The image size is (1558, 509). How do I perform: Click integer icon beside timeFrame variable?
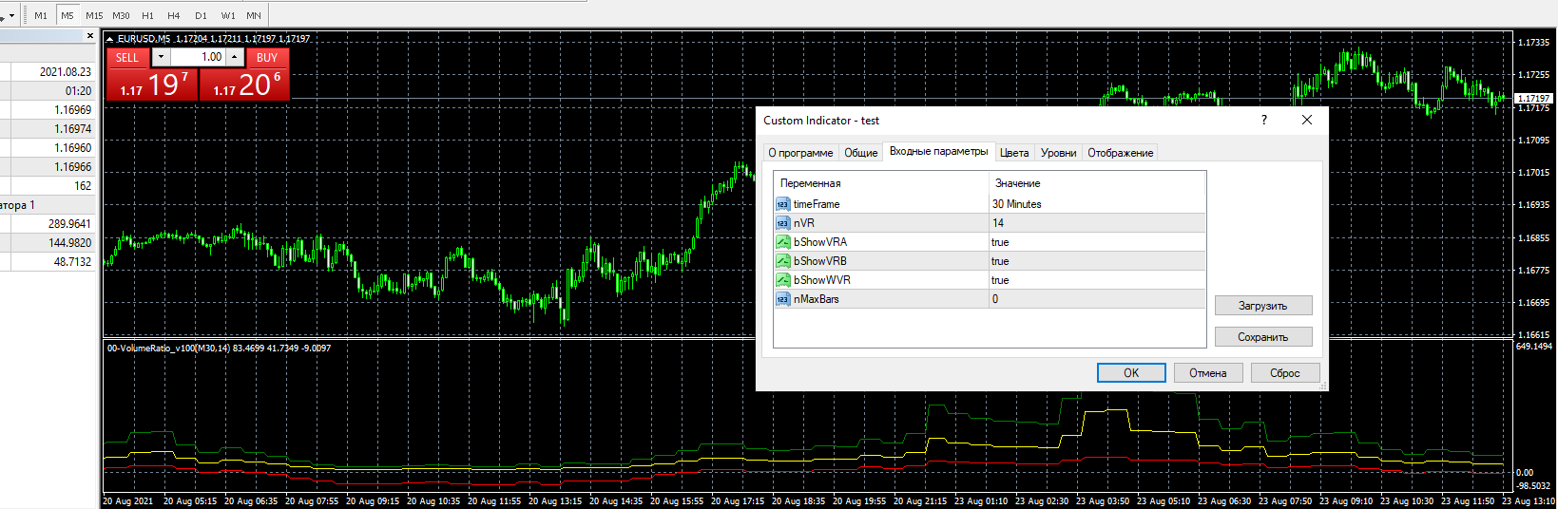[782, 204]
